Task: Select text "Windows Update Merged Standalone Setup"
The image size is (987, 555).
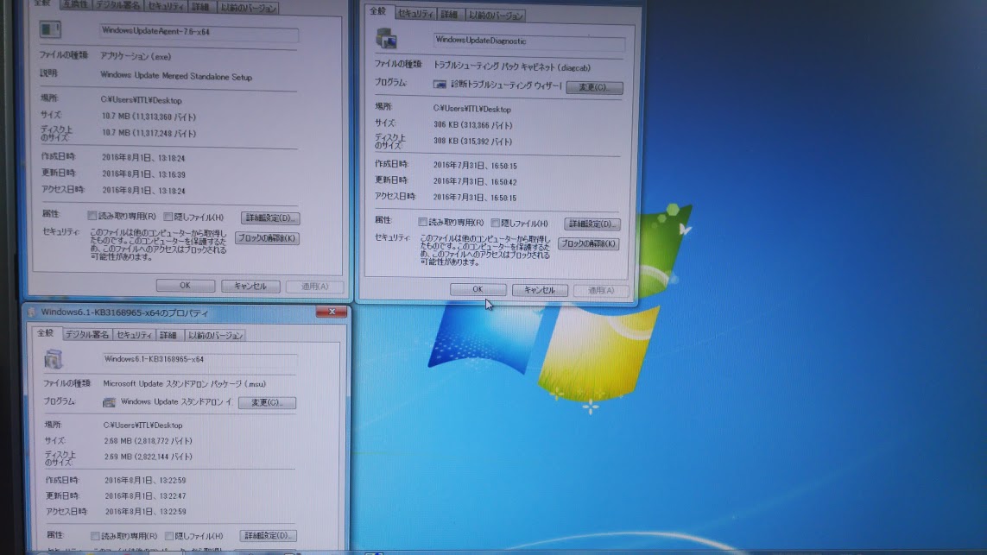Action: point(176,77)
